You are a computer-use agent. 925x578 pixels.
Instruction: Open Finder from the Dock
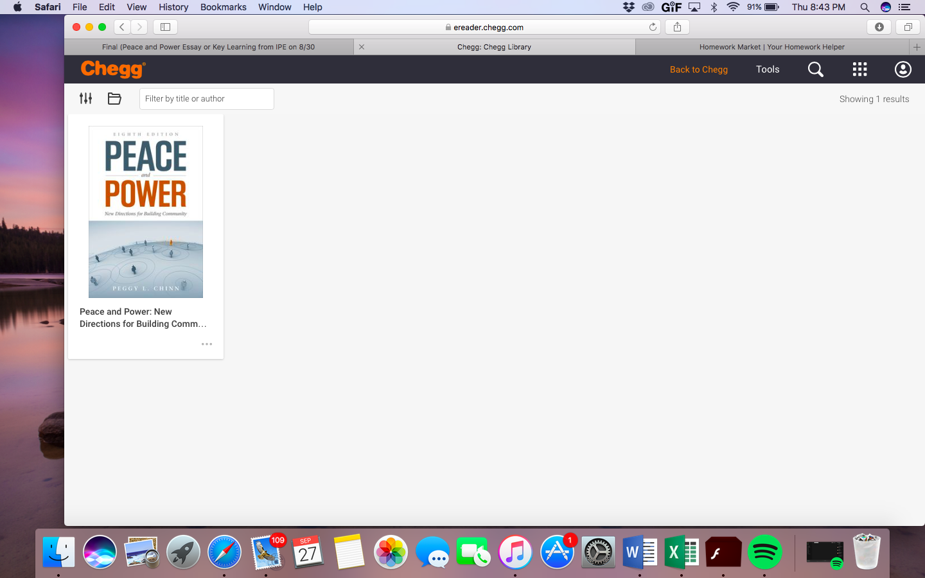pyautogui.click(x=58, y=552)
